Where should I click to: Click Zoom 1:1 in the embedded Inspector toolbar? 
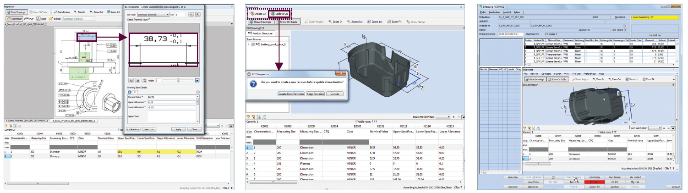click(x=632, y=79)
